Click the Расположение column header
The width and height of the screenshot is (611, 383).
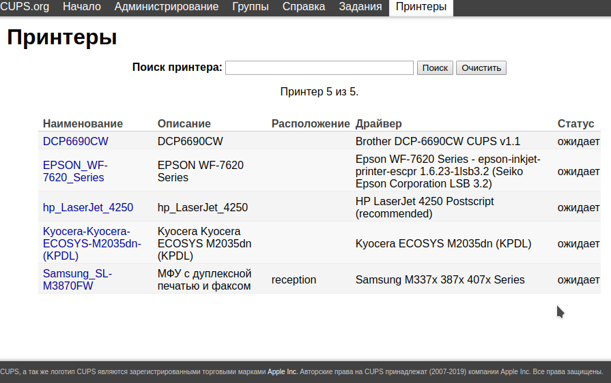click(311, 123)
